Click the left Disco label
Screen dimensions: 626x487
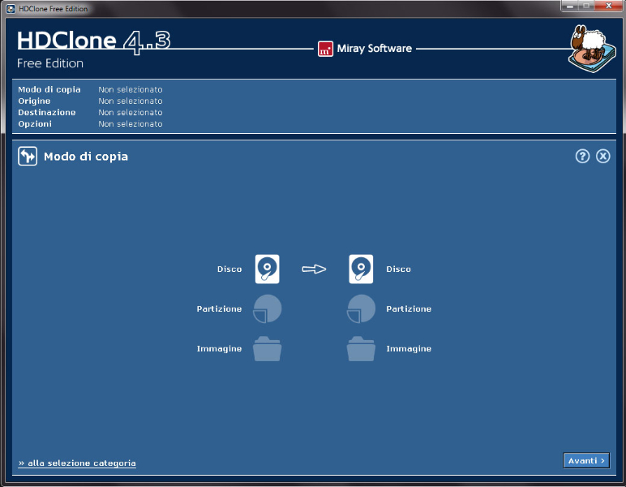(x=229, y=269)
